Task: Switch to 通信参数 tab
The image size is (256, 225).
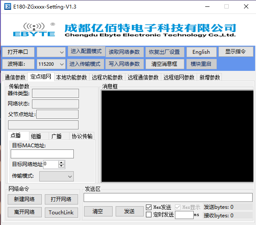Action: 15,77
